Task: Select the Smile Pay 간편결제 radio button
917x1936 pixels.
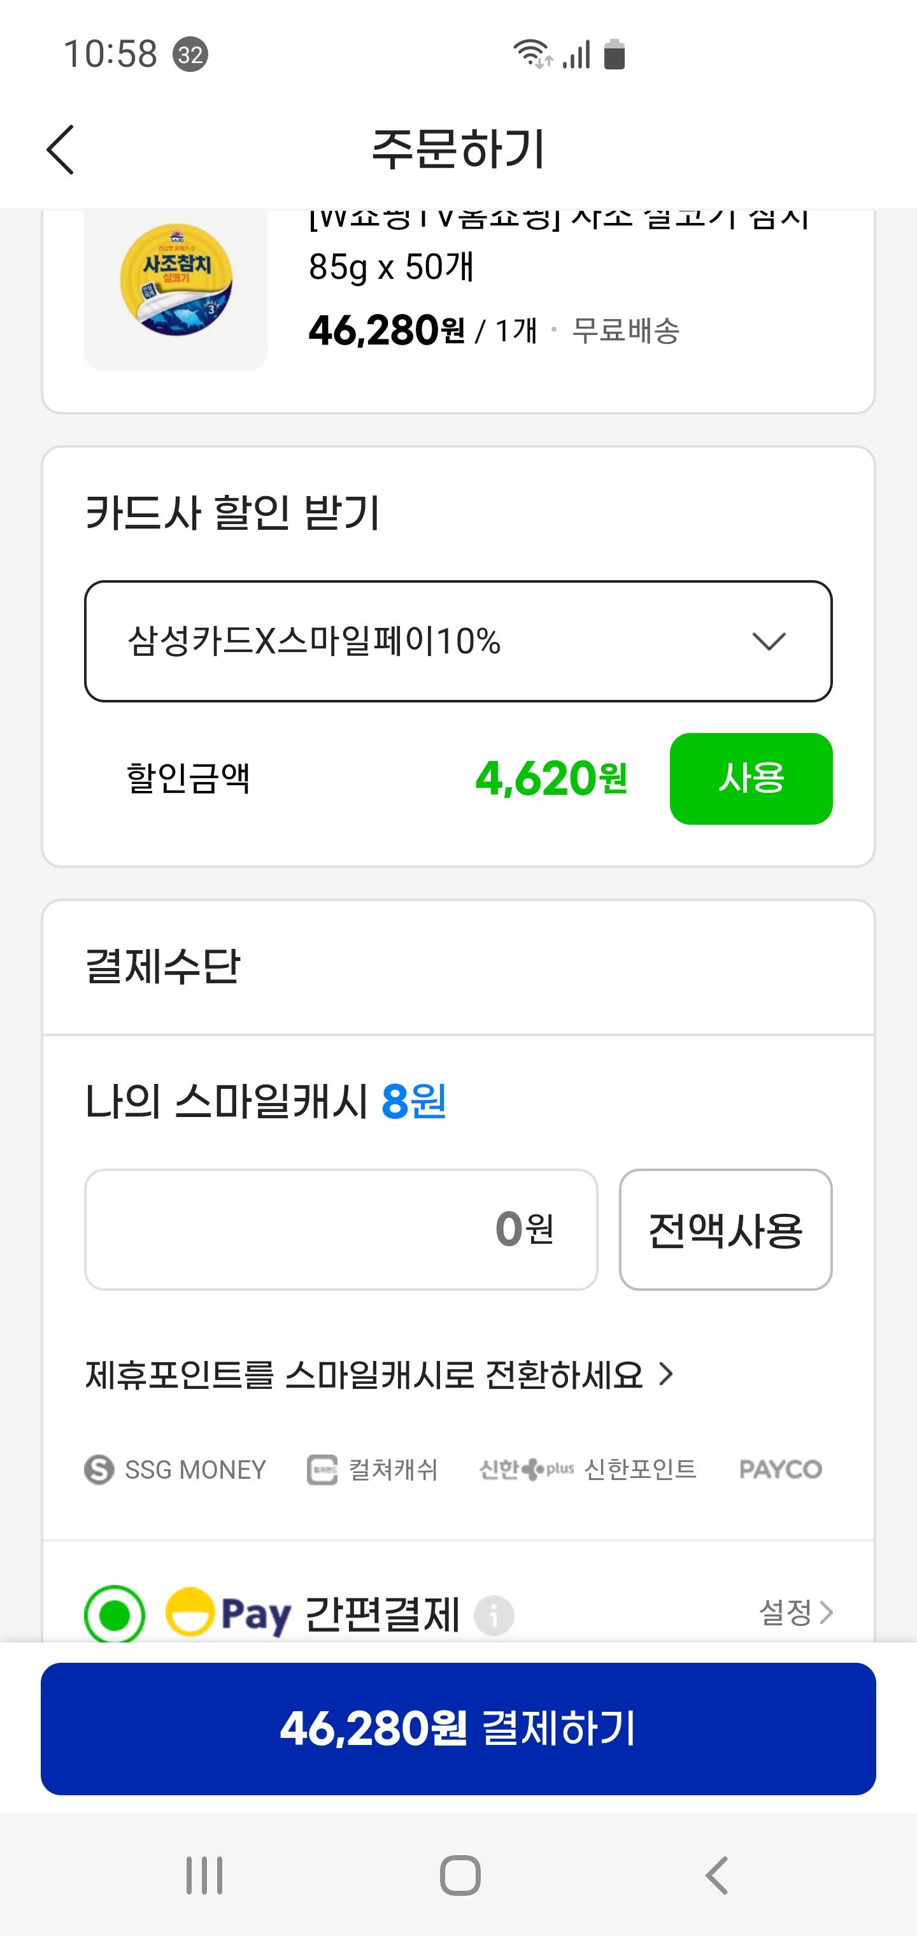Action: click(x=114, y=1614)
